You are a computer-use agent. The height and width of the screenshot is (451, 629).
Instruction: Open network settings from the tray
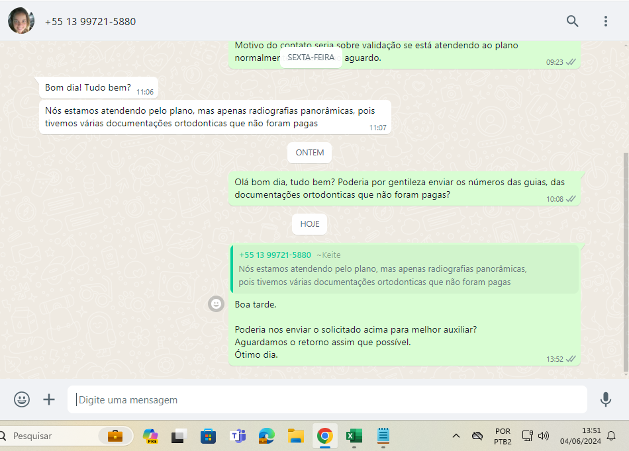(x=528, y=436)
